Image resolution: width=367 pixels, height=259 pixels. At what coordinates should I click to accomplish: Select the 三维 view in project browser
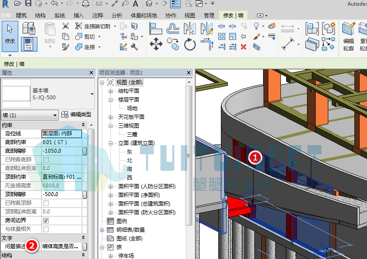pos(132,134)
